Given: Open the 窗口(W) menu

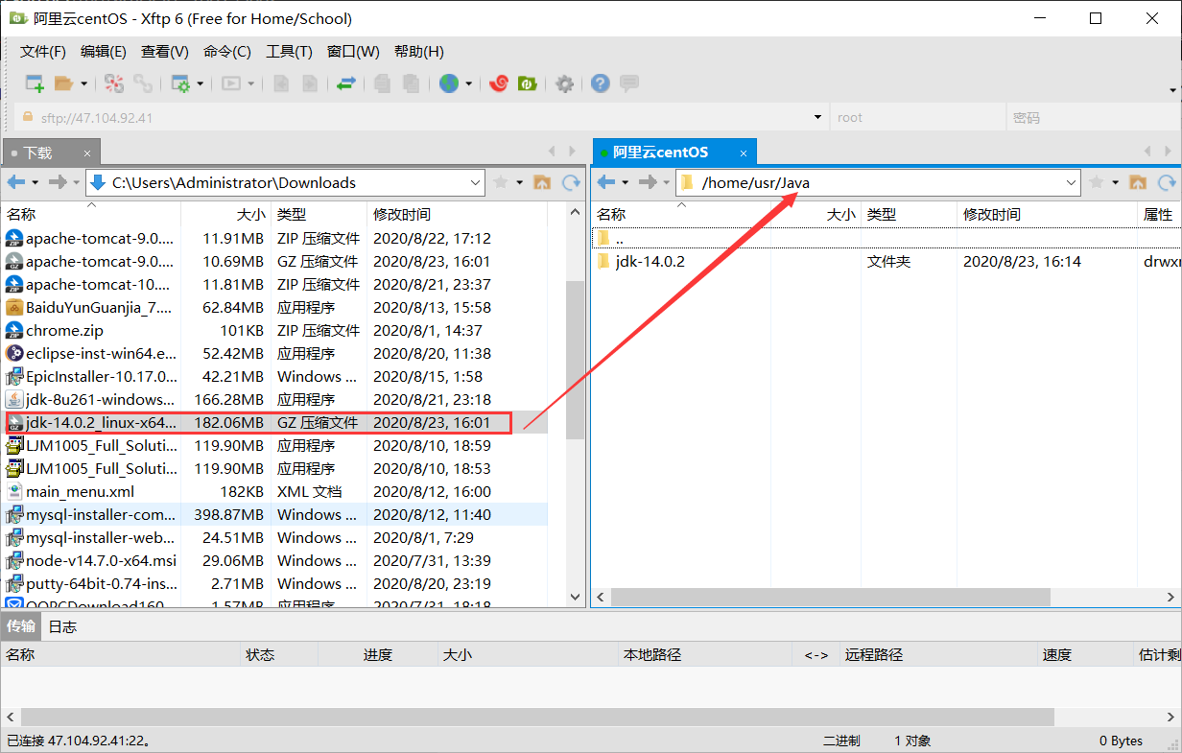Looking at the screenshot, I should click(353, 52).
